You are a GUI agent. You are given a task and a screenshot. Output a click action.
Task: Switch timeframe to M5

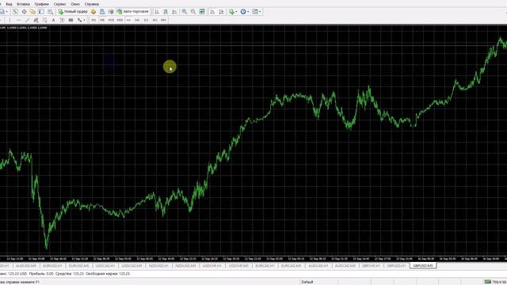[102, 20]
